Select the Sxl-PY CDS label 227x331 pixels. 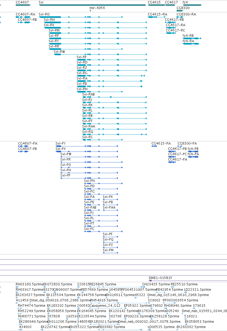[61, 143]
